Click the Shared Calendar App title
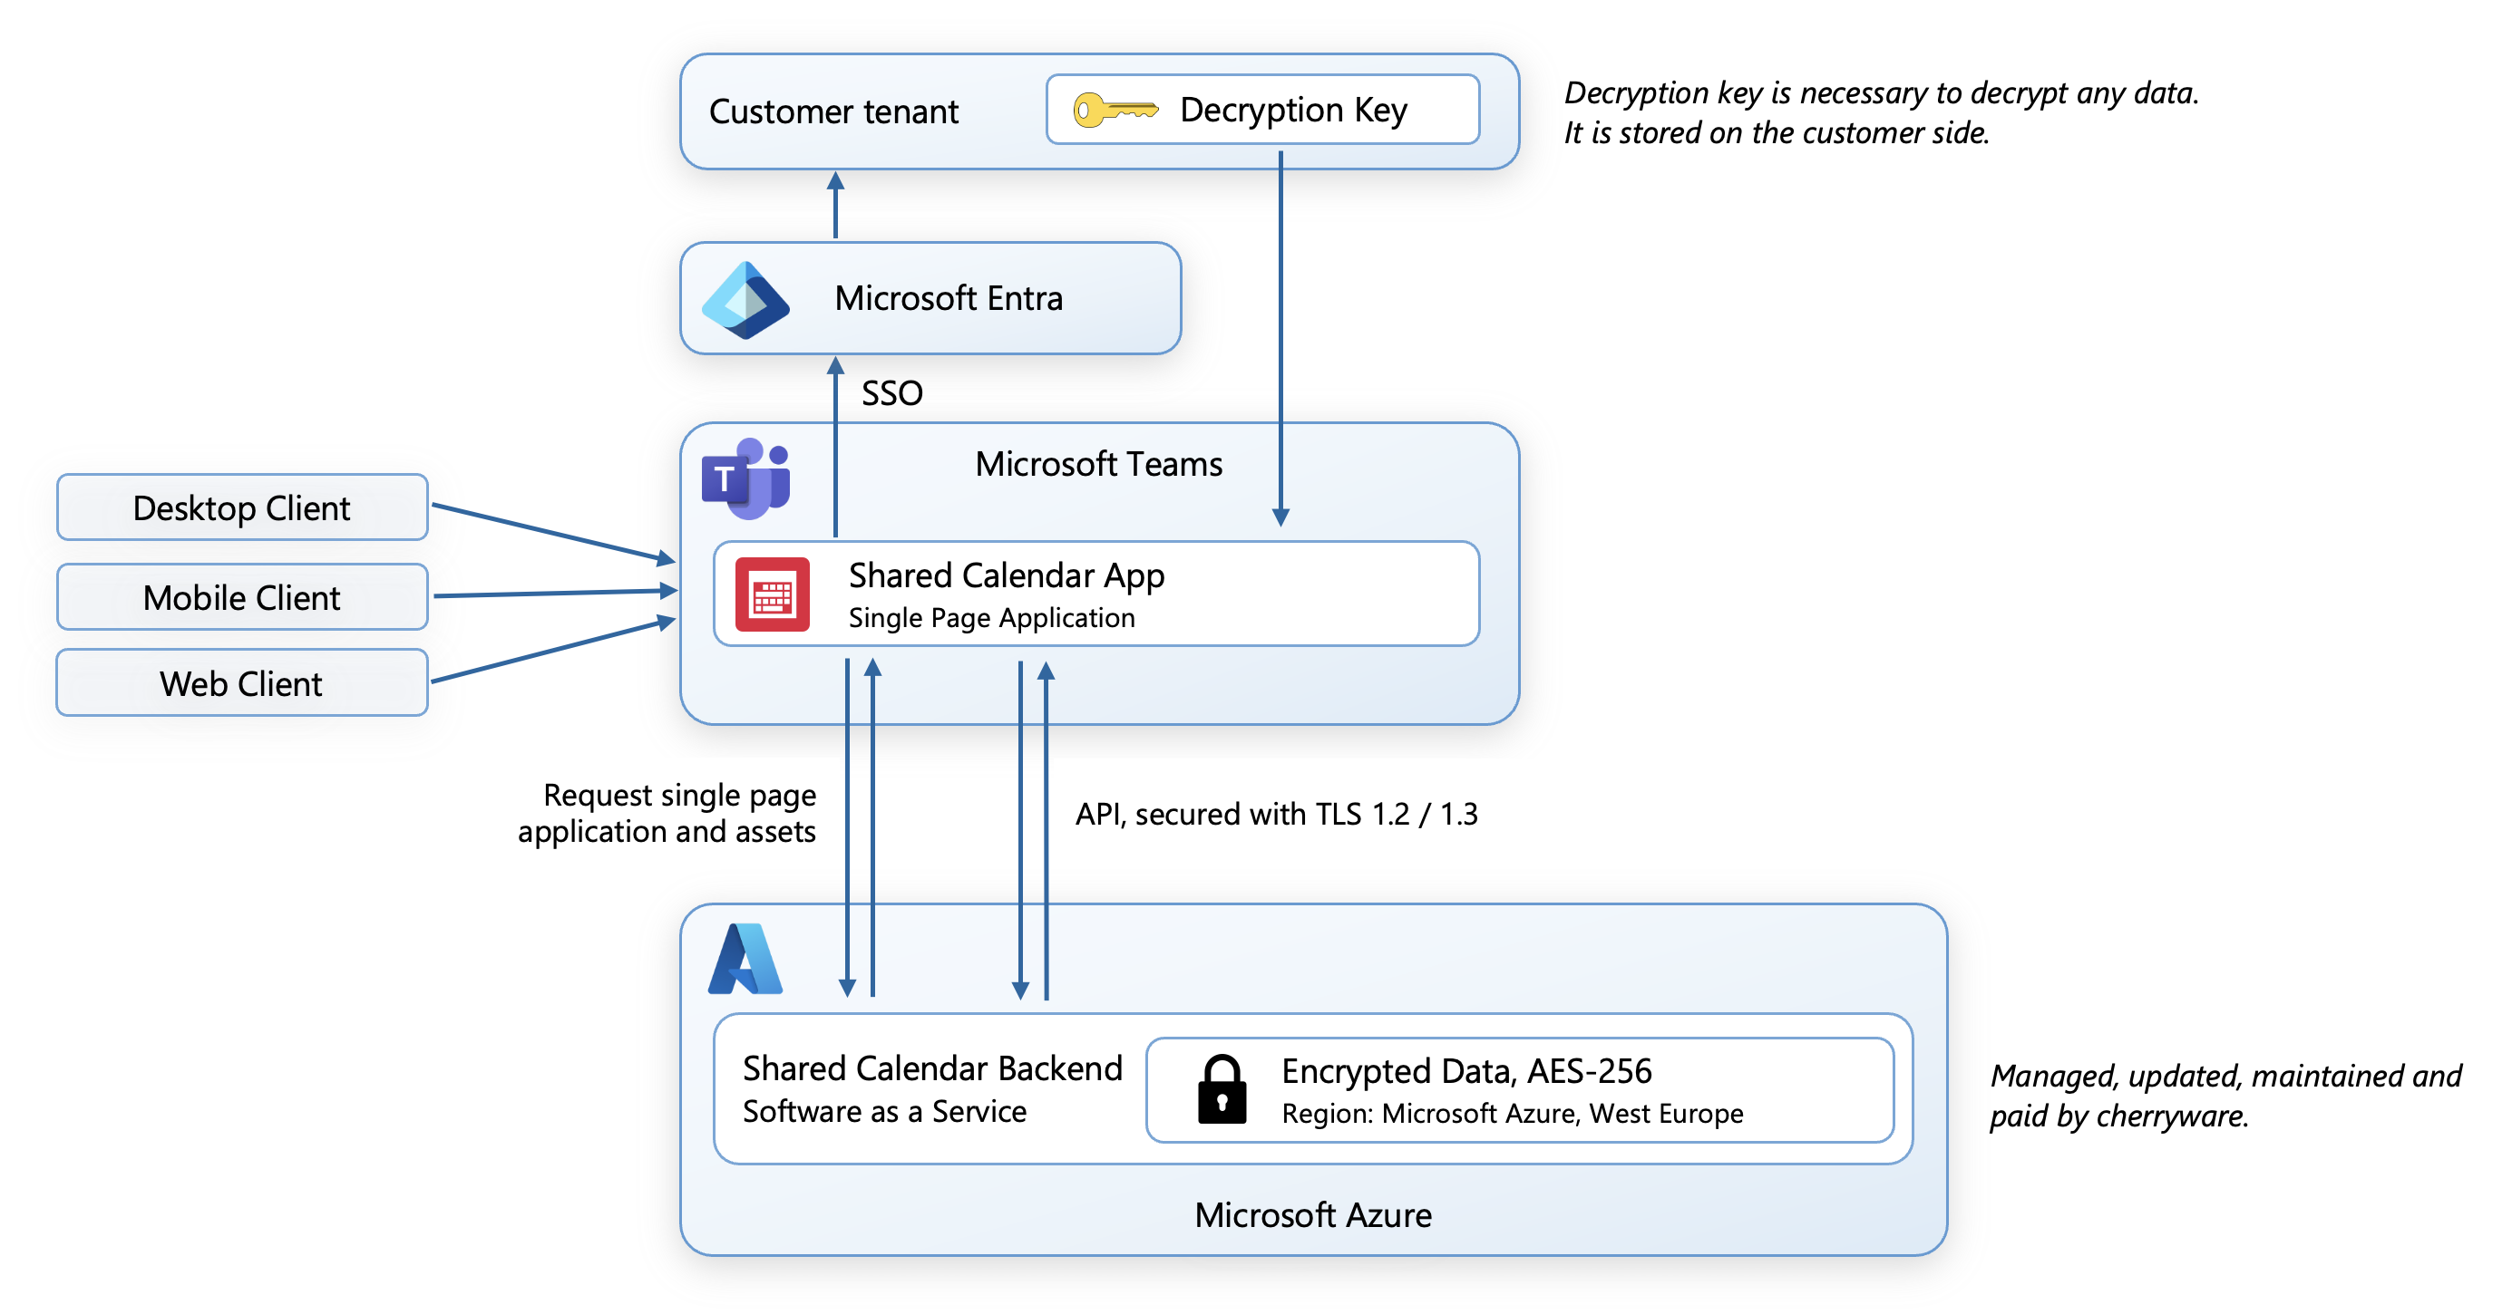This screenshot has width=2512, height=1314. pos(1007,576)
